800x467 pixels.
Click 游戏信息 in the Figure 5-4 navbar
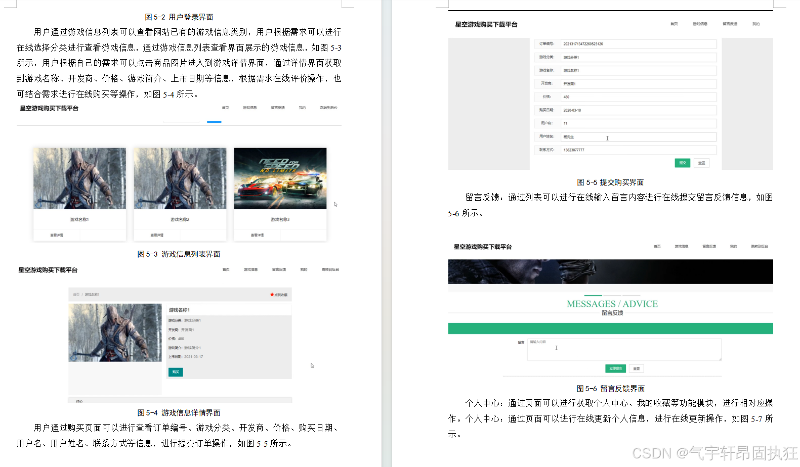tap(250, 269)
